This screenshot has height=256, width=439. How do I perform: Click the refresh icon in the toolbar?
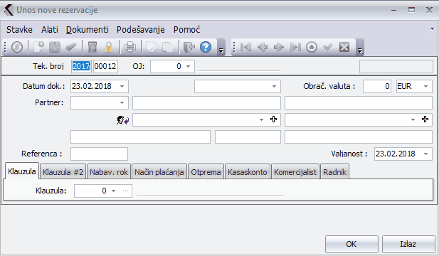pyautogui.click(x=17, y=47)
